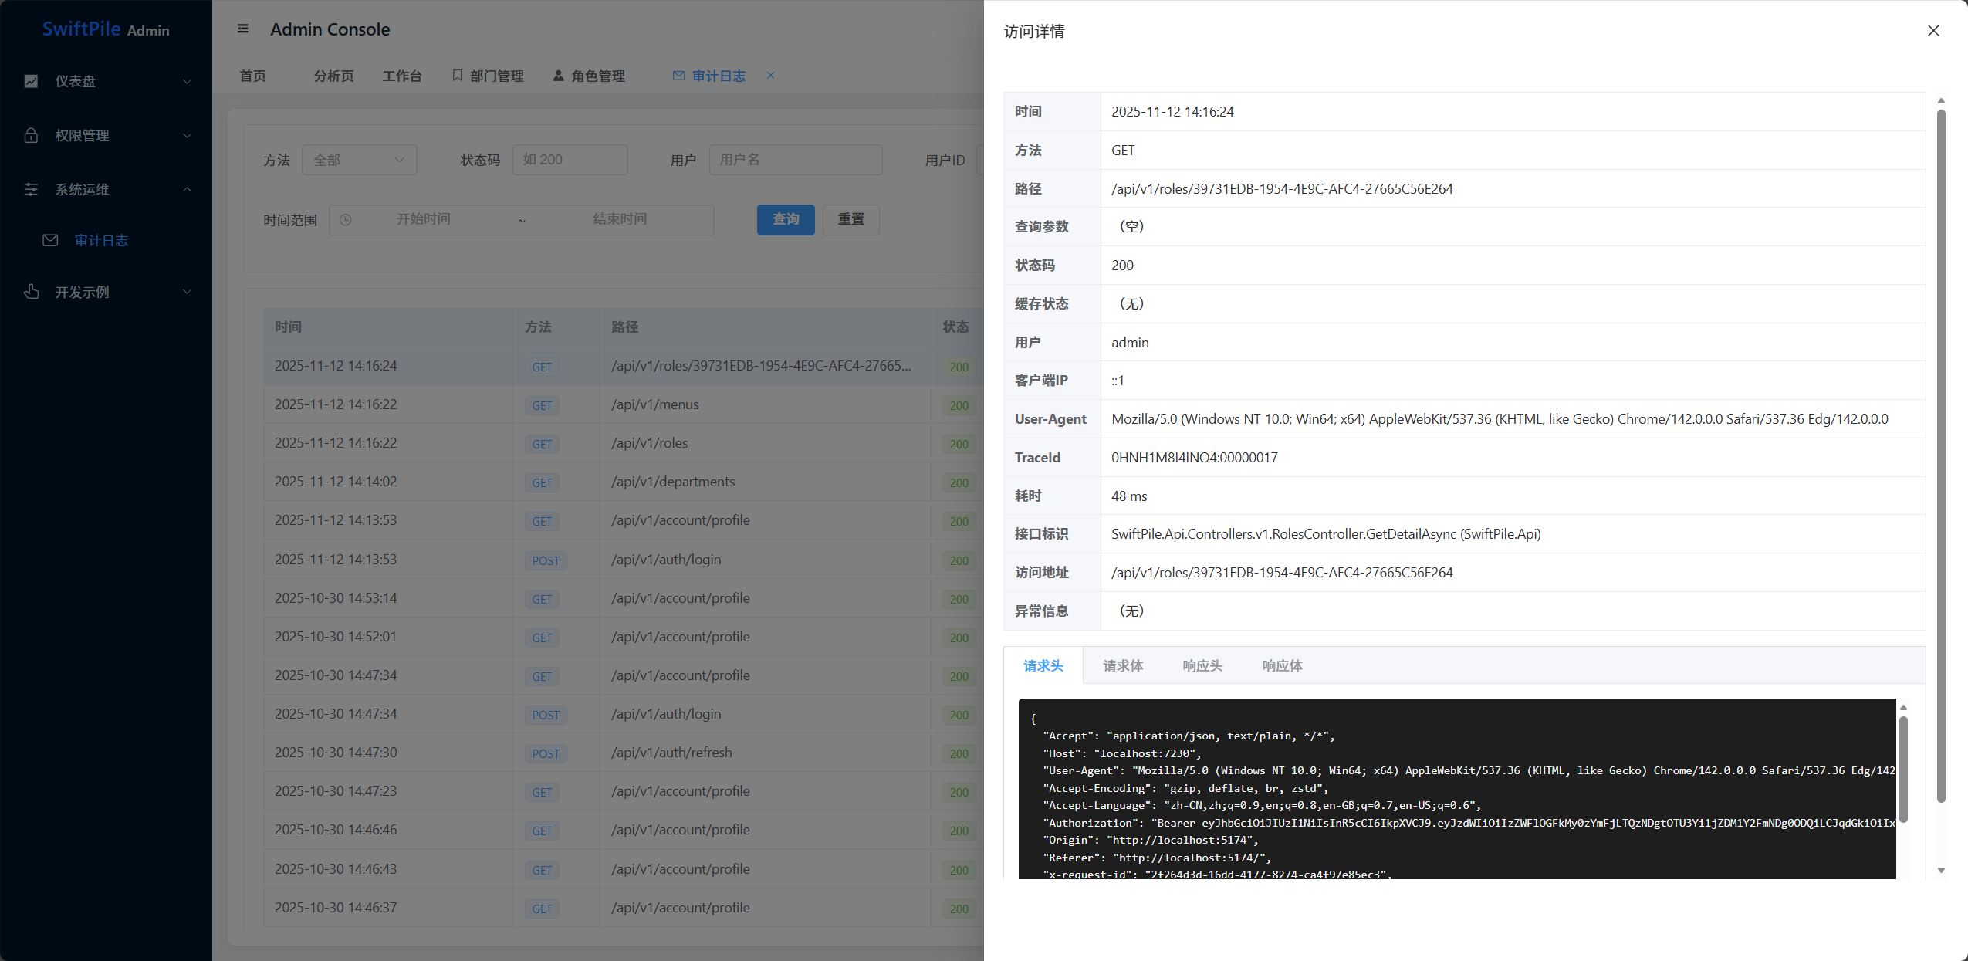Image resolution: width=1968 pixels, height=961 pixels.
Task: Click the hand pointer icon for 开发示例
Action: (31, 292)
